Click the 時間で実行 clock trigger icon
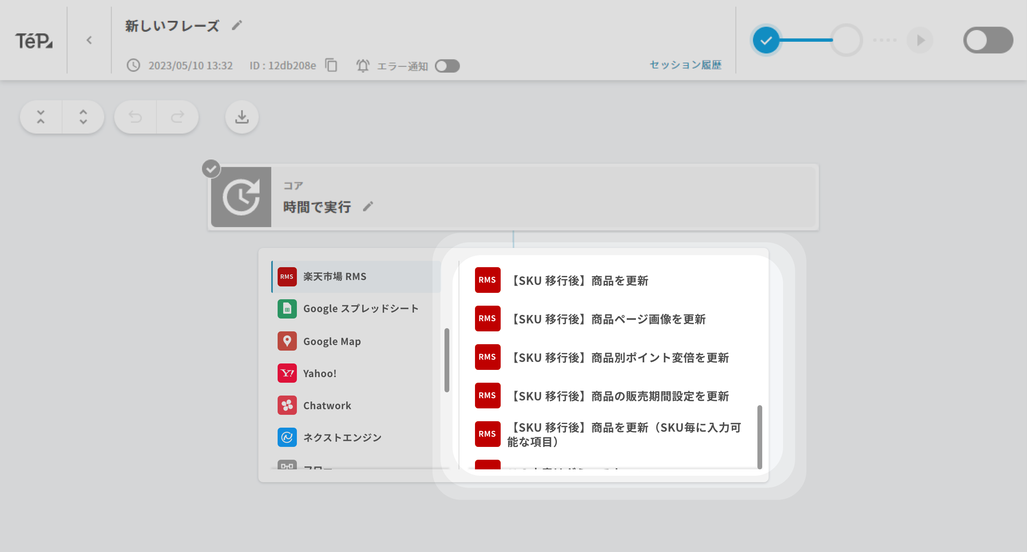This screenshot has height=552, width=1027. click(241, 197)
